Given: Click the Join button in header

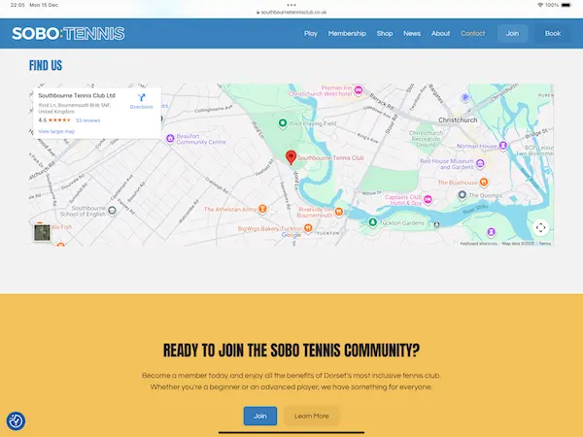Looking at the screenshot, I should (x=512, y=33).
